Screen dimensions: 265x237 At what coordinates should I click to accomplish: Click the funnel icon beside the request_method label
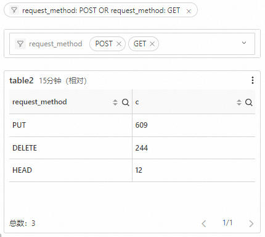tap(20, 44)
